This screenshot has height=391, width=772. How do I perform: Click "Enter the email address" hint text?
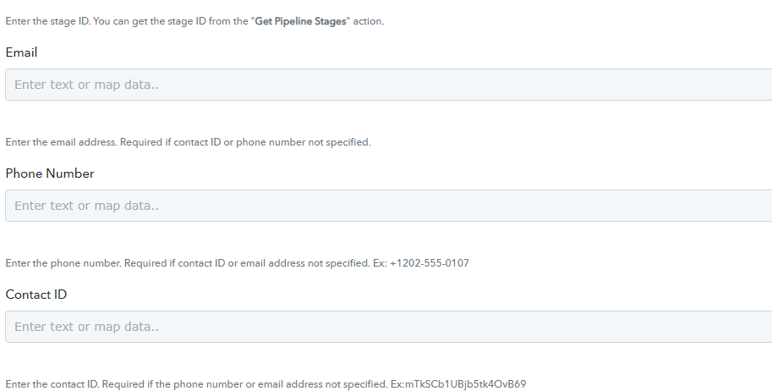click(x=61, y=142)
